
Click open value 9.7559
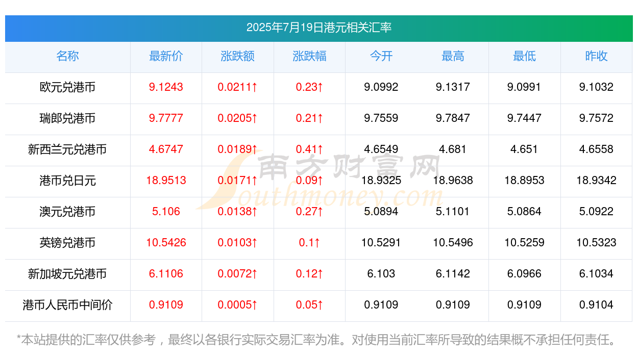(381, 118)
